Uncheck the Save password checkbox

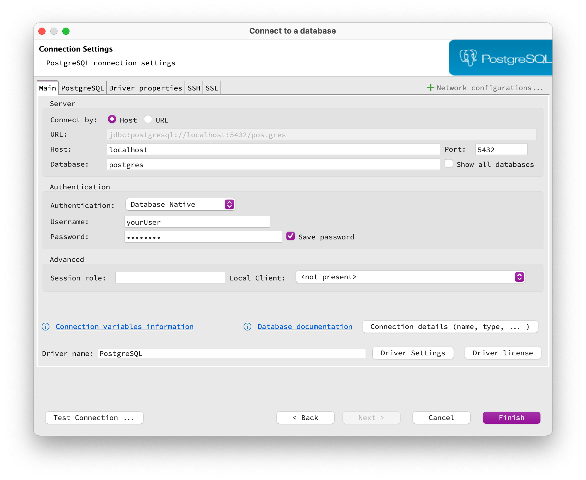coord(291,236)
